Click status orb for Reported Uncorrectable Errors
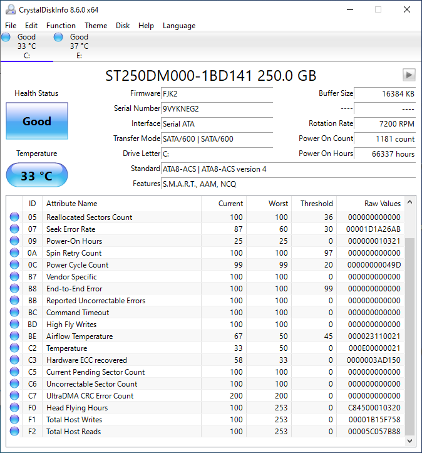Image resolution: width=422 pixels, height=453 pixels. click(x=14, y=301)
